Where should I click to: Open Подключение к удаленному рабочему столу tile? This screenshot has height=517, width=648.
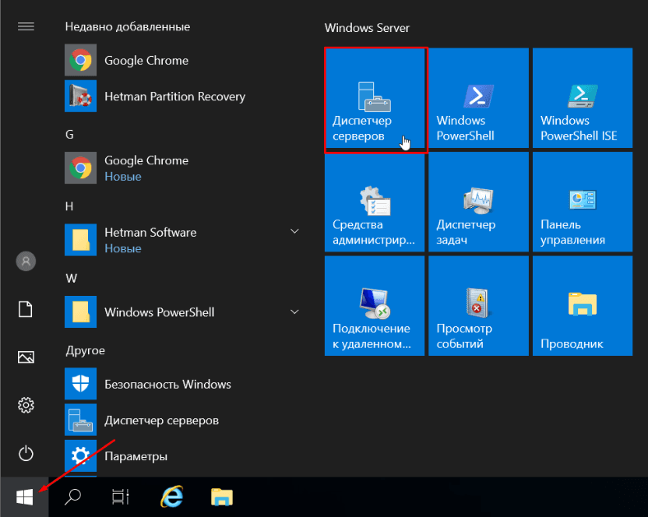(375, 306)
